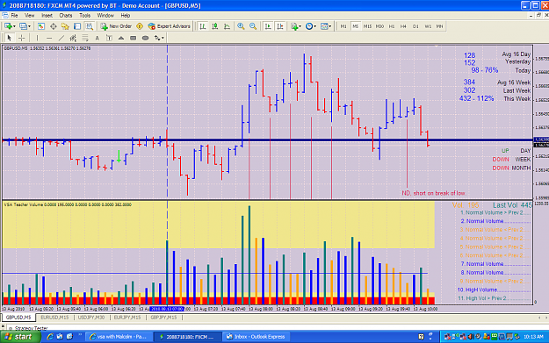Select the M1 timeframe
This screenshot has height=343, width=549.
pyautogui.click(x=343, y=26)
